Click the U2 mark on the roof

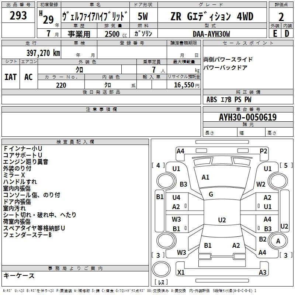(x=222, y=220)
